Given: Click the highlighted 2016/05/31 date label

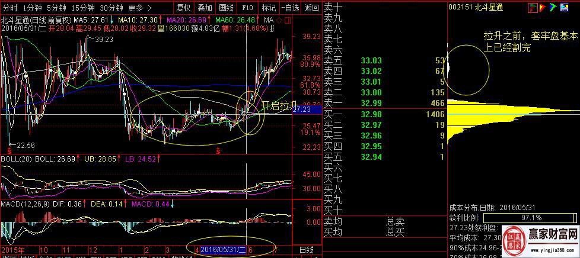Looking at the screenshot, I should (x=223, y=250).
